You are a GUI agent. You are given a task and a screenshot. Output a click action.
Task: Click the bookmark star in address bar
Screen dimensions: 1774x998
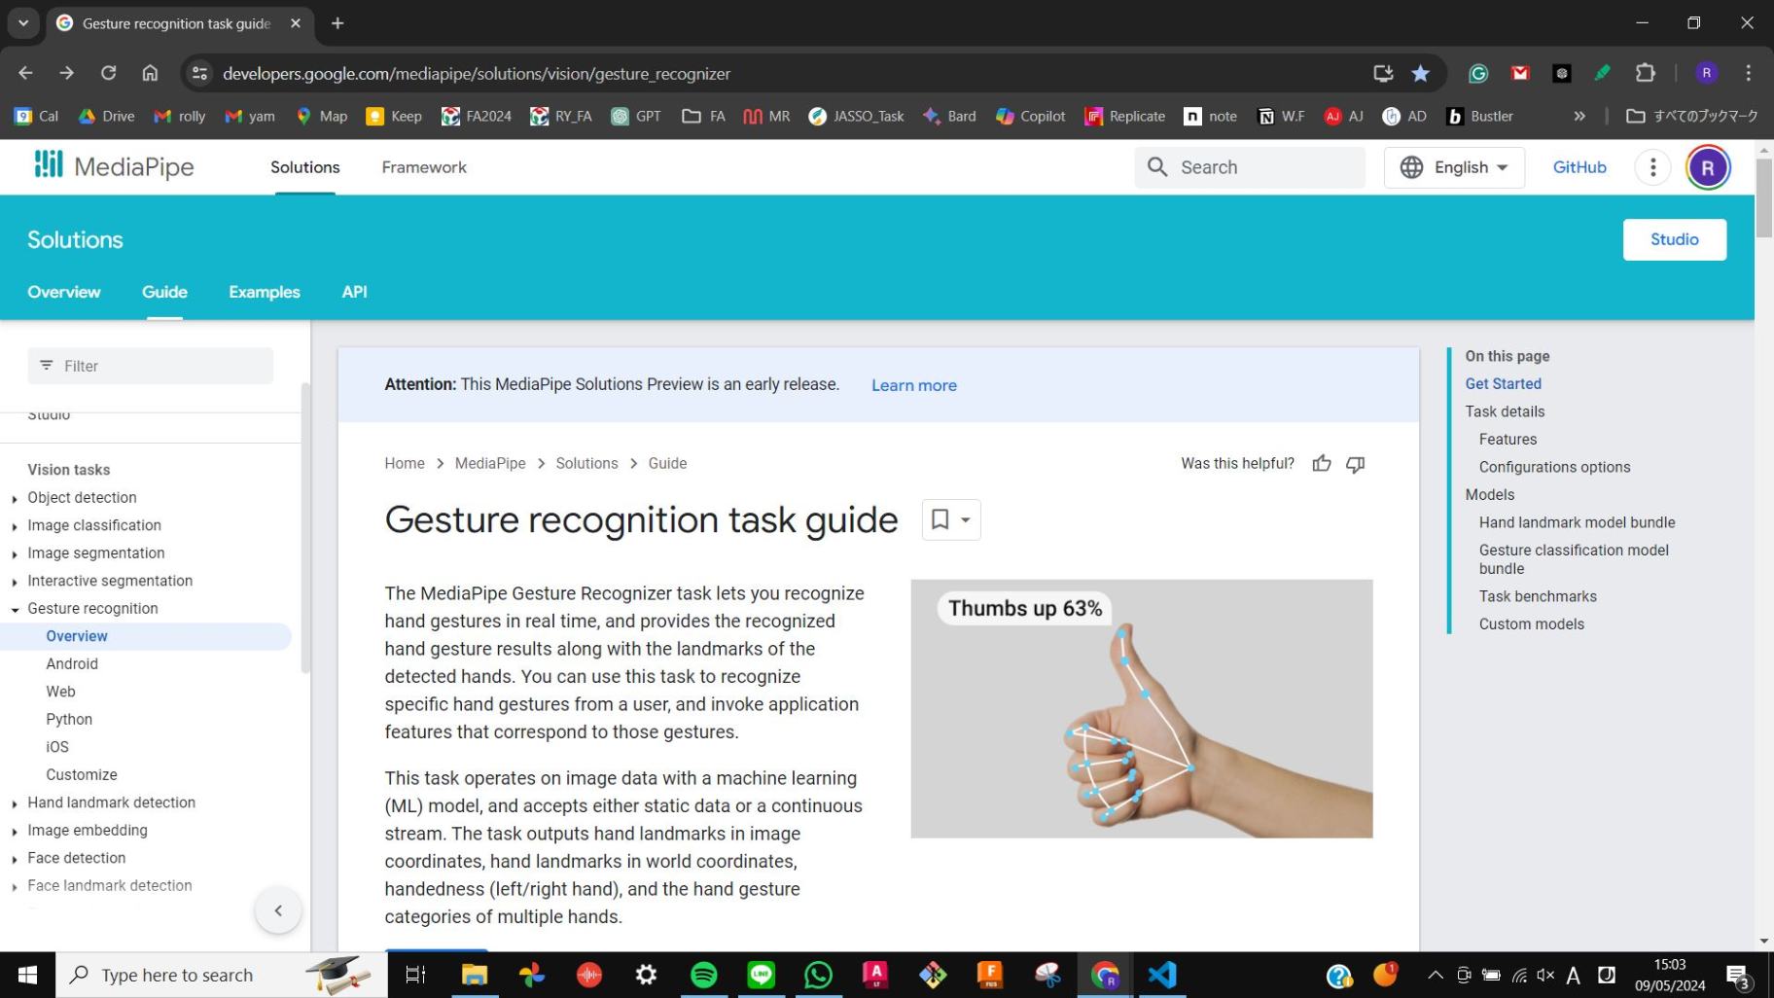coord(1421,73)
